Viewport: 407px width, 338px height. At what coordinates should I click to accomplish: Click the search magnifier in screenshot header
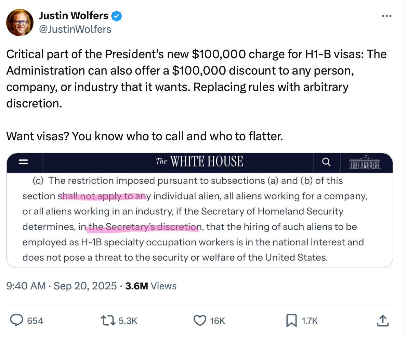pyautogui.click(x=327, y=162)
